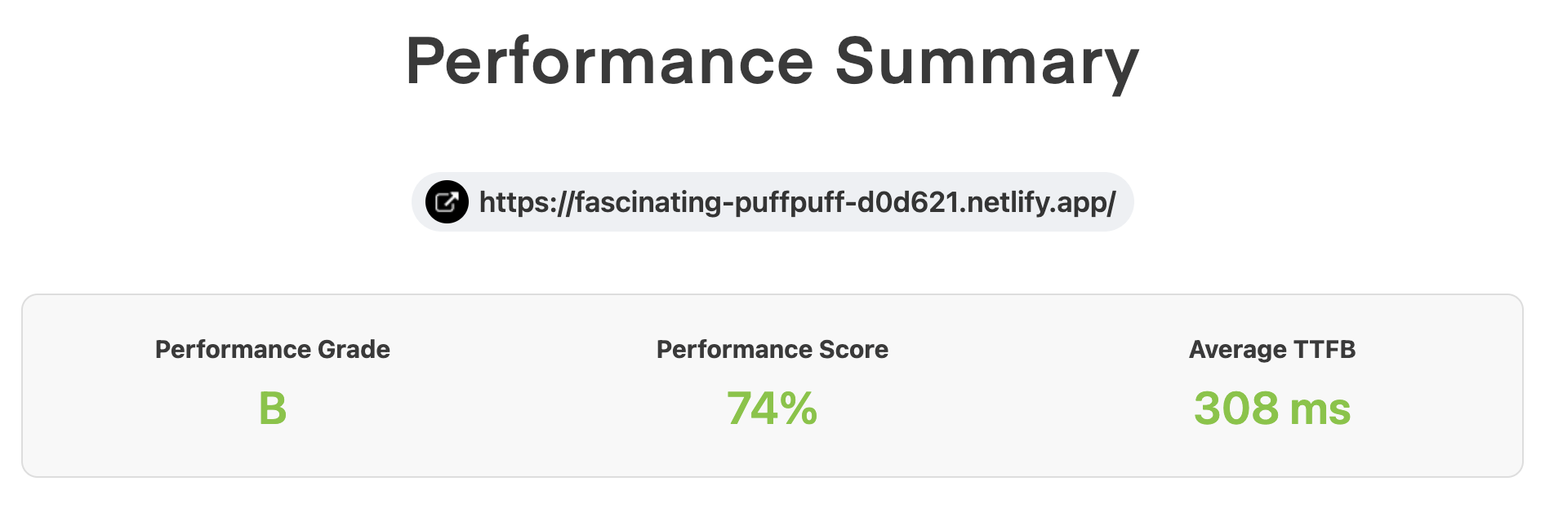Select the Performance Grade label
The width and height of the screenshot is (1545, 530).
click(x=272, y=350)
